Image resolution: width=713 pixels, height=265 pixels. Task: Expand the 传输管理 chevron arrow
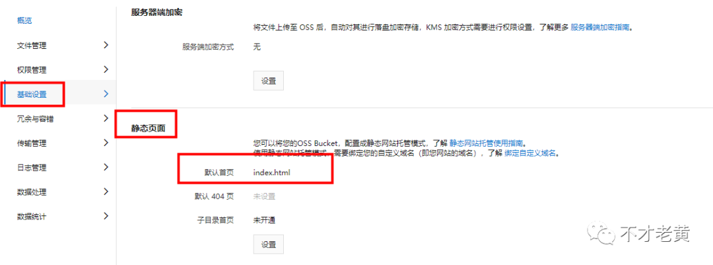coord(106,143)
